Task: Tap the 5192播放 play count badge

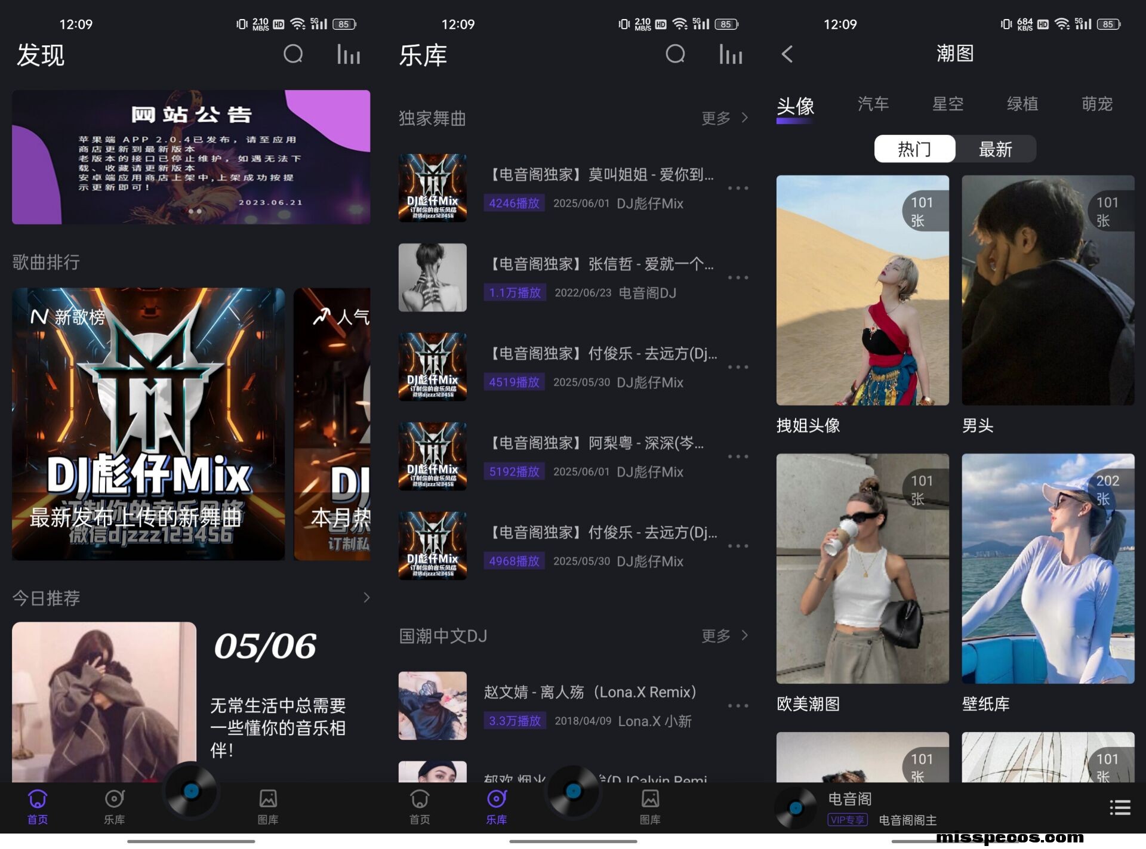Action: [514, 472]
